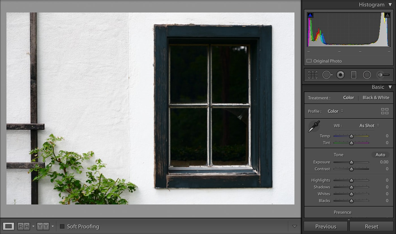
Task: Click the Exposure slider handle
Action: 351,162
